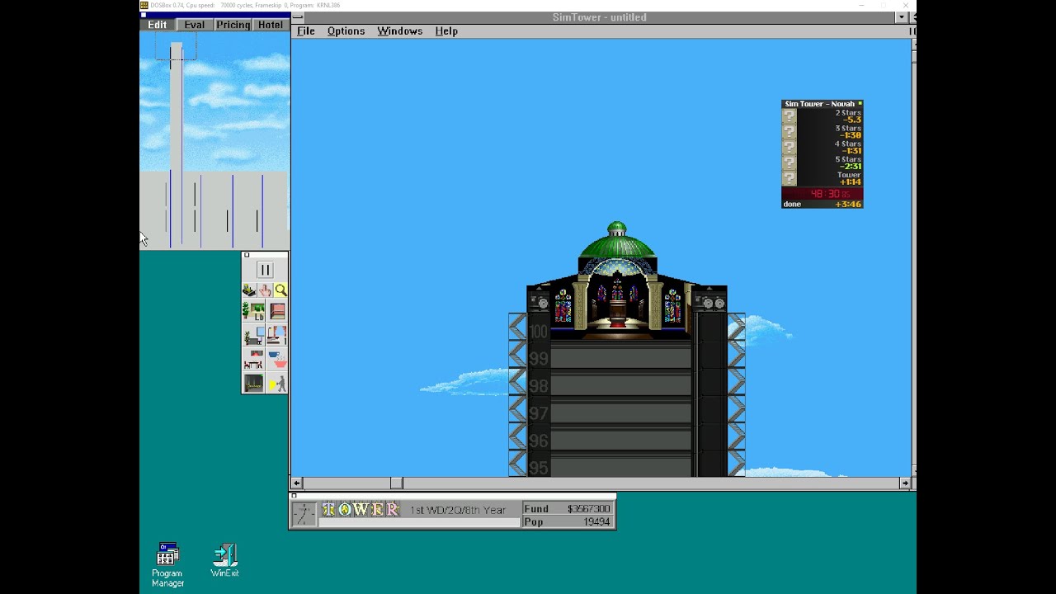
Task: Choose the lobby build tool
Action: [x=253, y=312]
